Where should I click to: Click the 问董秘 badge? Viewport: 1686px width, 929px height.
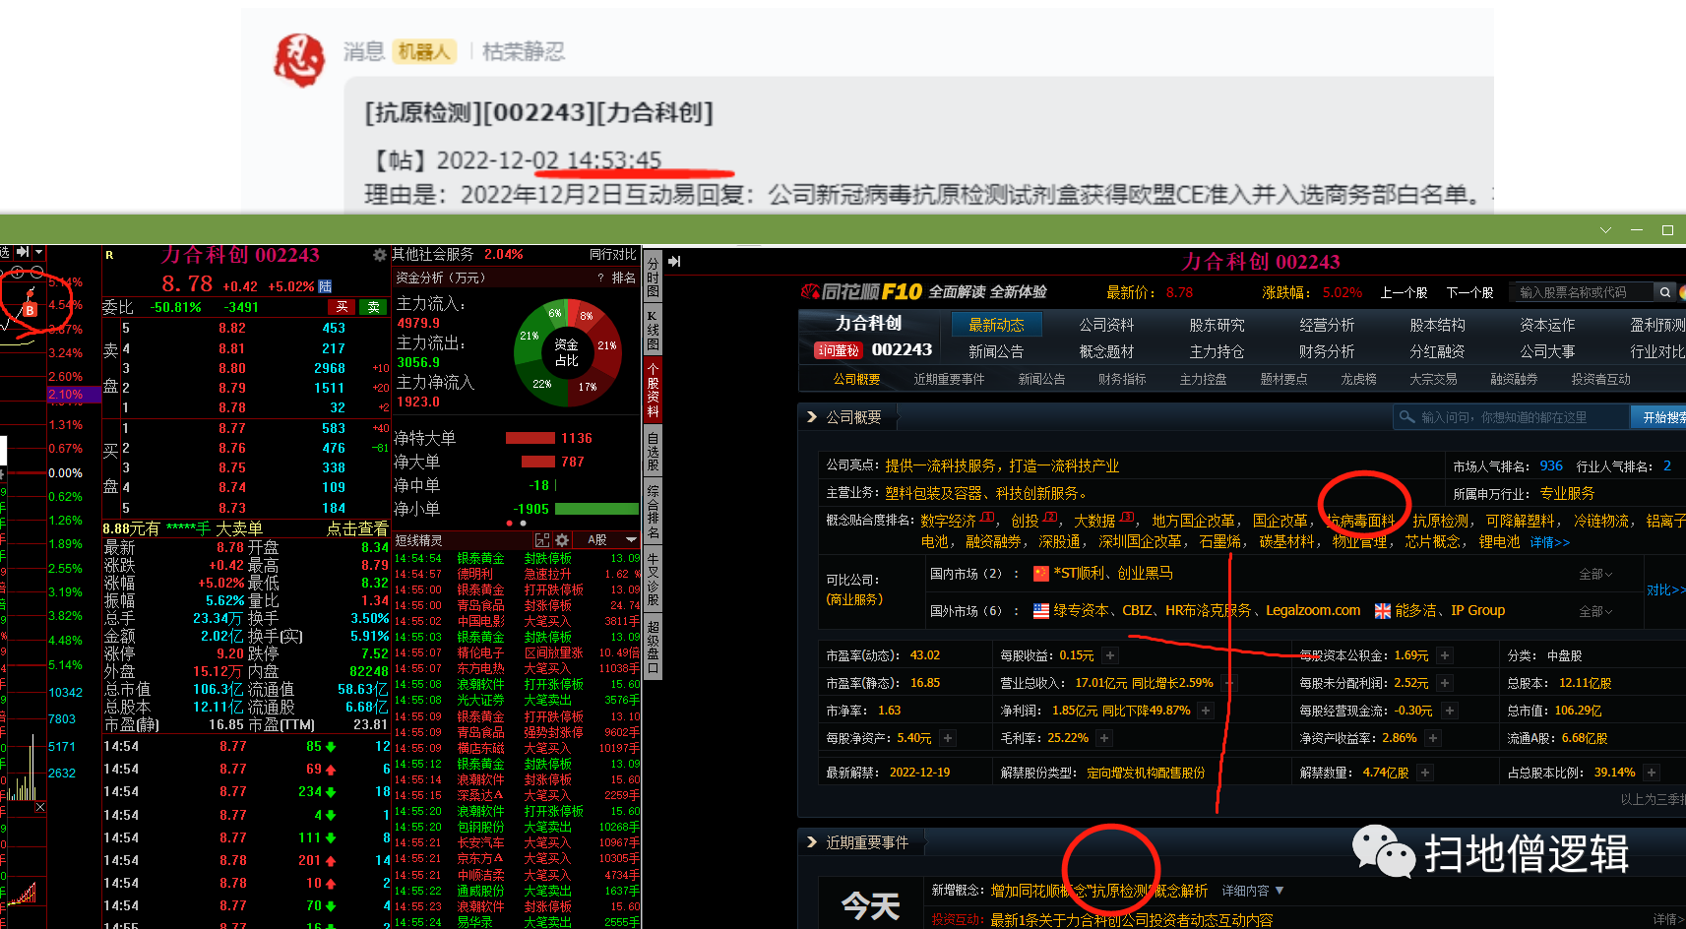click(838, 350)
